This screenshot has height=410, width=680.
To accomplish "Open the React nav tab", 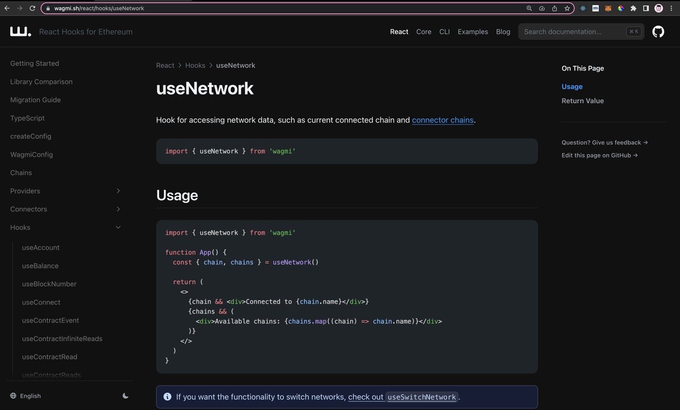I will (399, 32).
